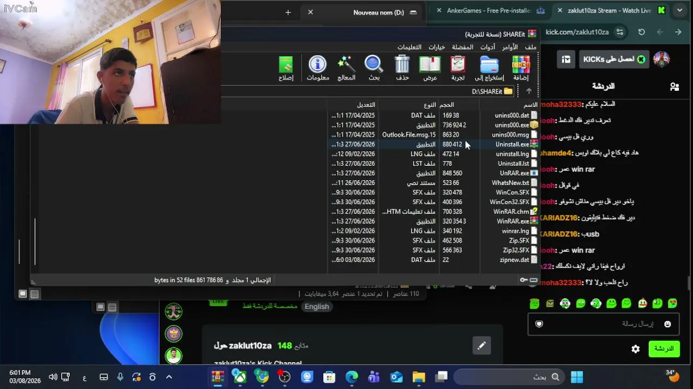Click the green Chat (الدردشة) send button
The image size is (693, 389).
[x=664, y=349]
